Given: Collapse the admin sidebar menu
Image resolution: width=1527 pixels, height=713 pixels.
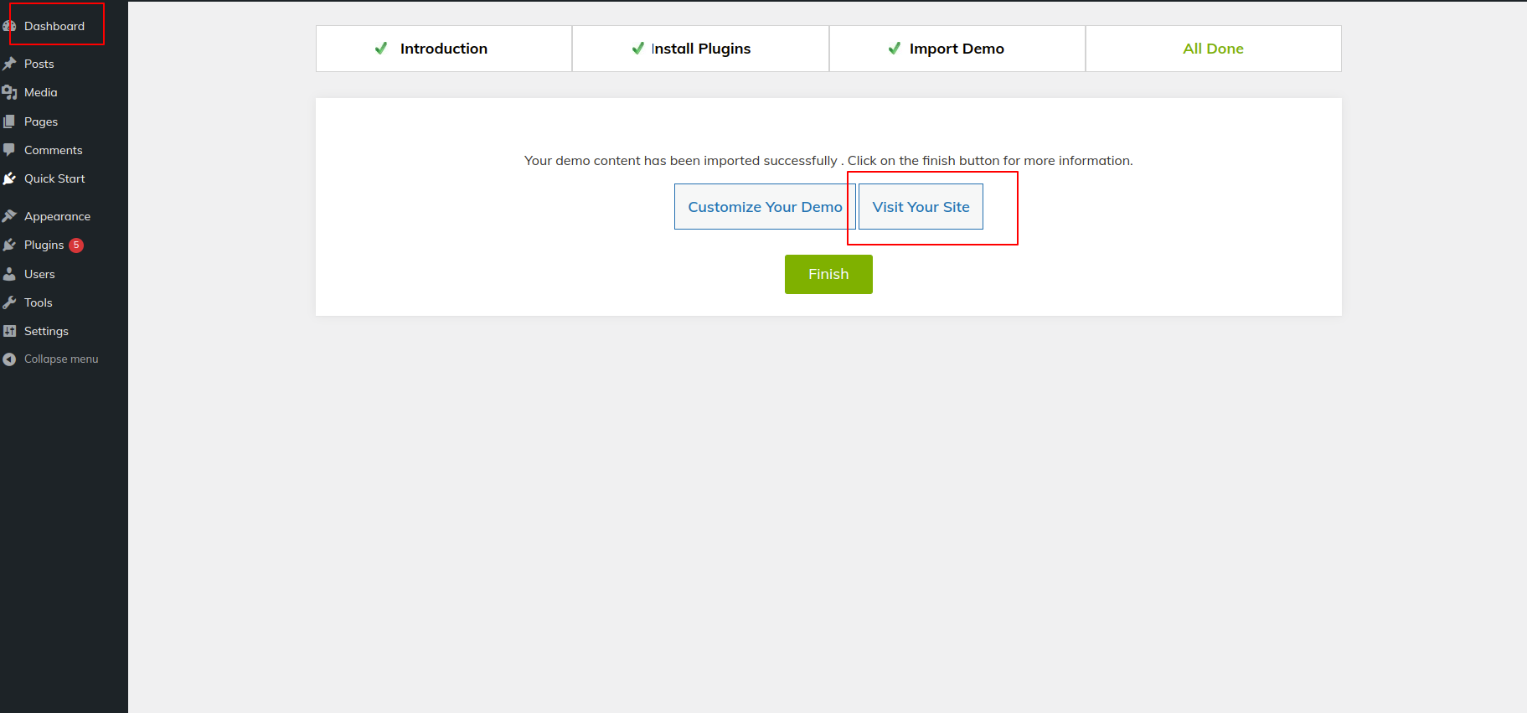Looking at the screenshot, I should pos(60,359).
